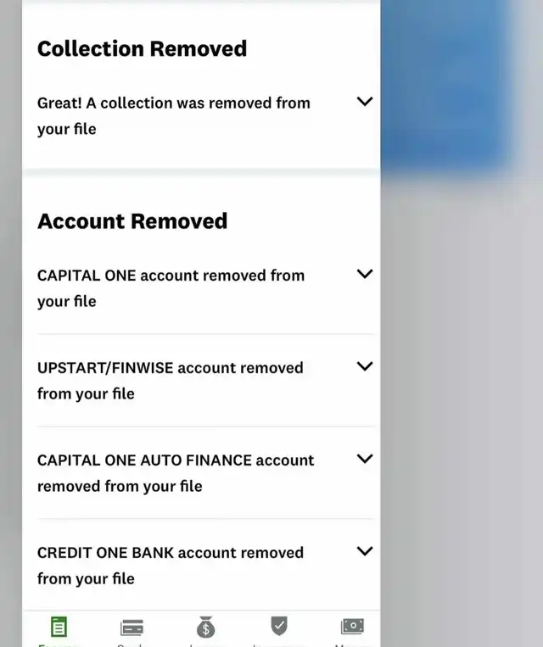Expand the UPSTART/FINWISE chevron arrow

point(365,366)
